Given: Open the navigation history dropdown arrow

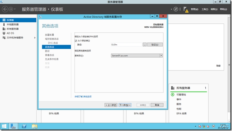Looking at the screenshot, I should pyautogui.click(x=15, y=9).
